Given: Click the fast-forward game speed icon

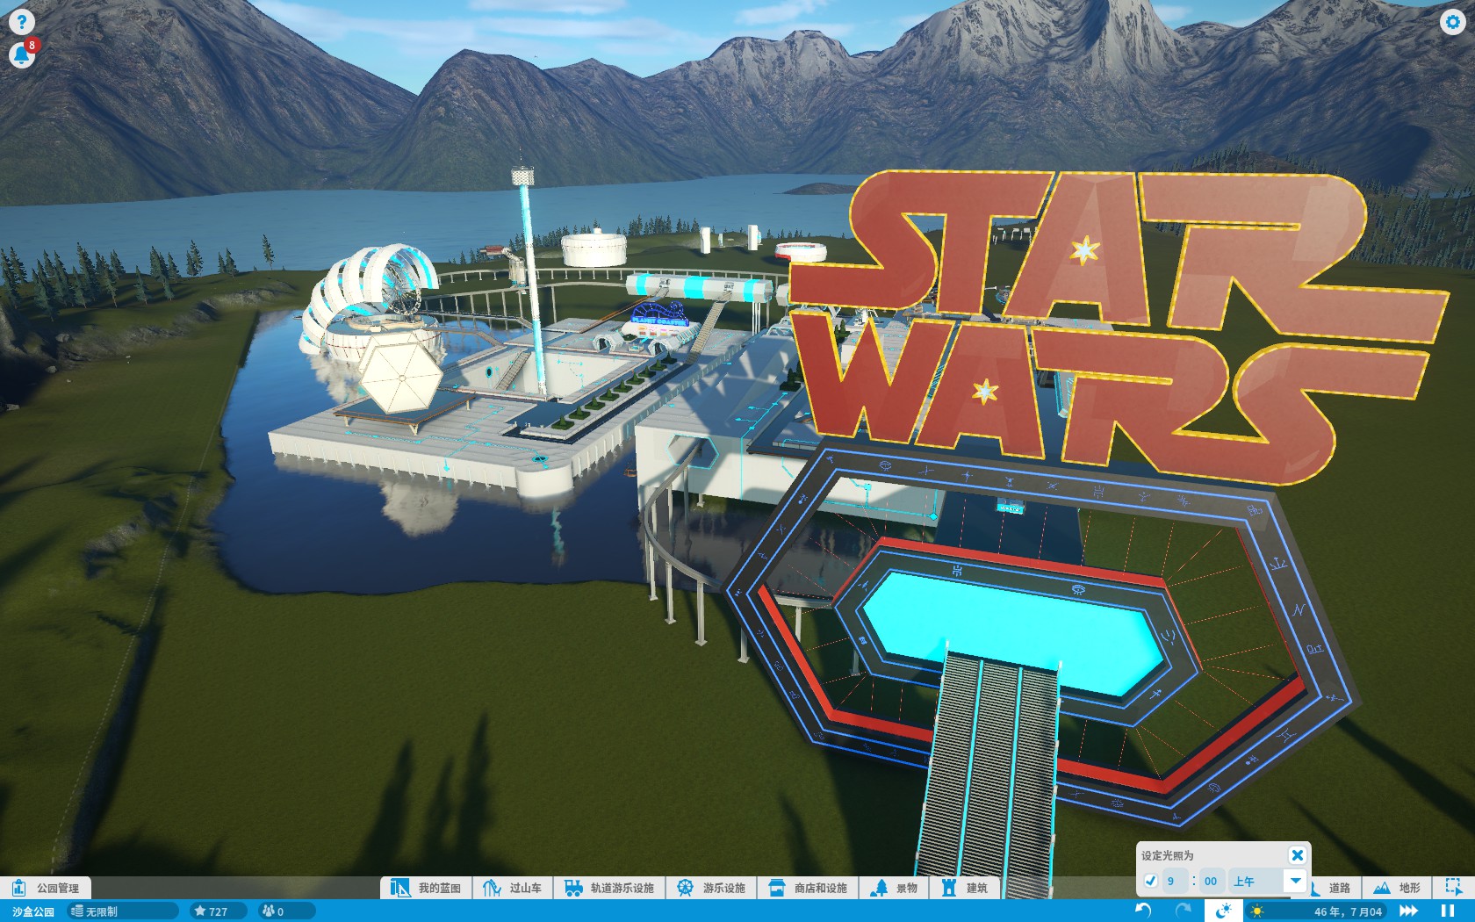Looking at the screenshot, I should coord(1409,911).
